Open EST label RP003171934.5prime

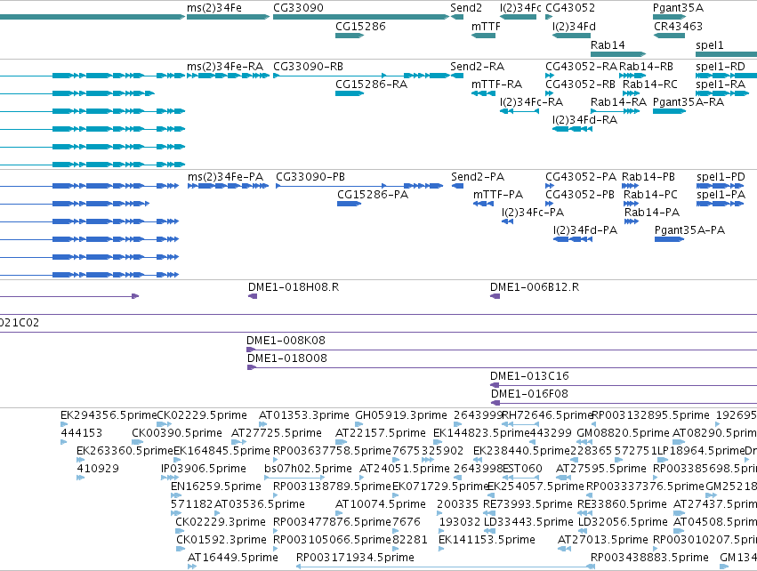(x=355, y=557)
